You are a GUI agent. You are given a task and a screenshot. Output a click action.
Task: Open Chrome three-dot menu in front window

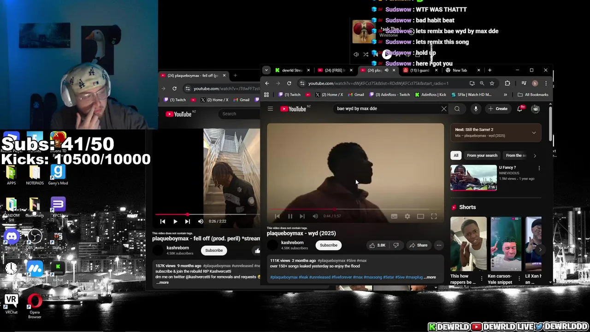tap(546, 83)
